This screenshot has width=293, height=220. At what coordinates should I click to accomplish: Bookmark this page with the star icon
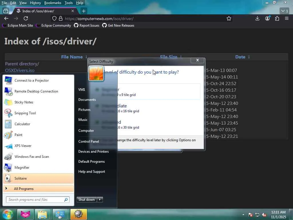click(229, 19)
